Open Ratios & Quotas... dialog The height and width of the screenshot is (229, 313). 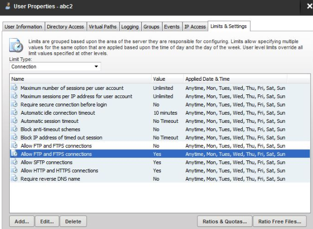(224, 221)
